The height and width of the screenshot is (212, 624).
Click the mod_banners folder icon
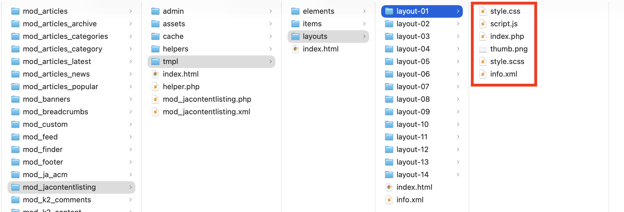[15, 99]
